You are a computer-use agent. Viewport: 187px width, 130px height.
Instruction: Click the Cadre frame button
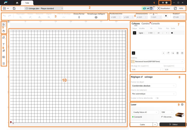coord(142,125)
